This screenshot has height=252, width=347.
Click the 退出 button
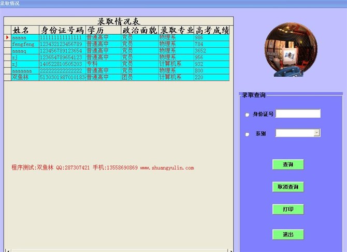[288, 234]
